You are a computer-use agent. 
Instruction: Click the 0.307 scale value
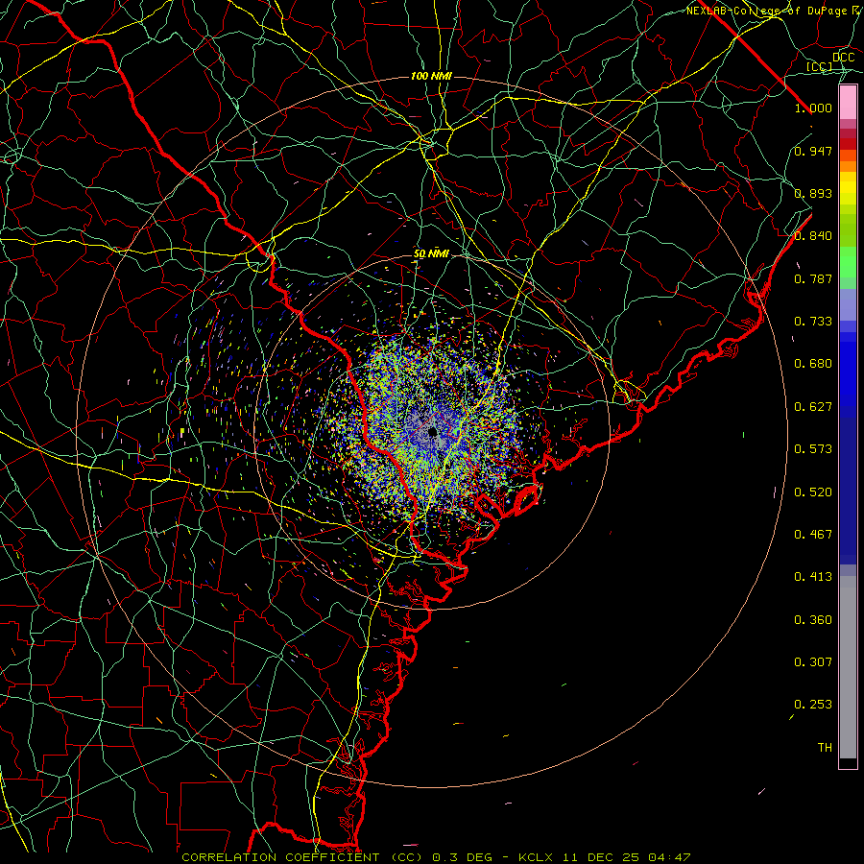[x=813, y=662]
